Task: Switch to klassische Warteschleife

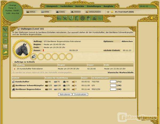Action: tap(121, 72)
